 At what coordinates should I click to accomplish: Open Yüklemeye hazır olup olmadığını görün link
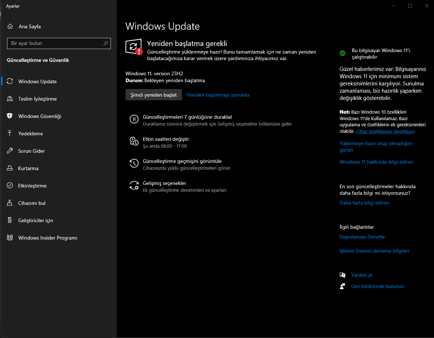click(376, 147)
